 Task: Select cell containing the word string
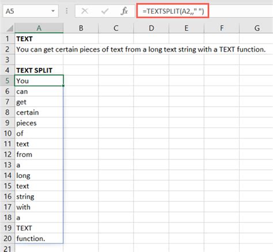39,196
